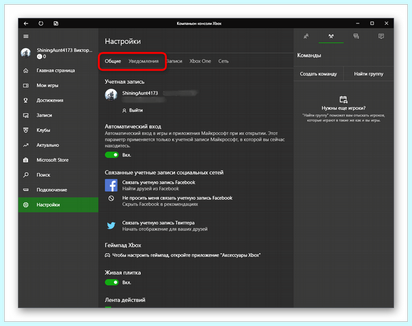
Task: Click Создать команду button
Action: point(318,74)
